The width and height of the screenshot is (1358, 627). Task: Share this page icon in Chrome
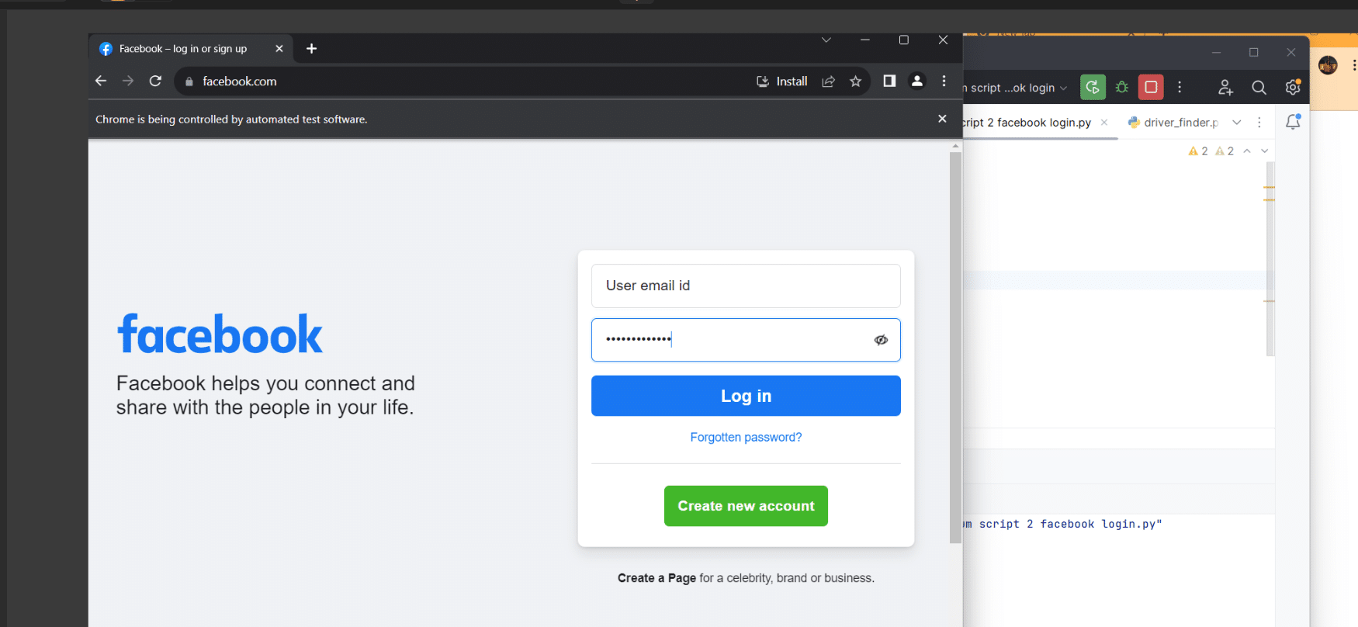(829, 81)
